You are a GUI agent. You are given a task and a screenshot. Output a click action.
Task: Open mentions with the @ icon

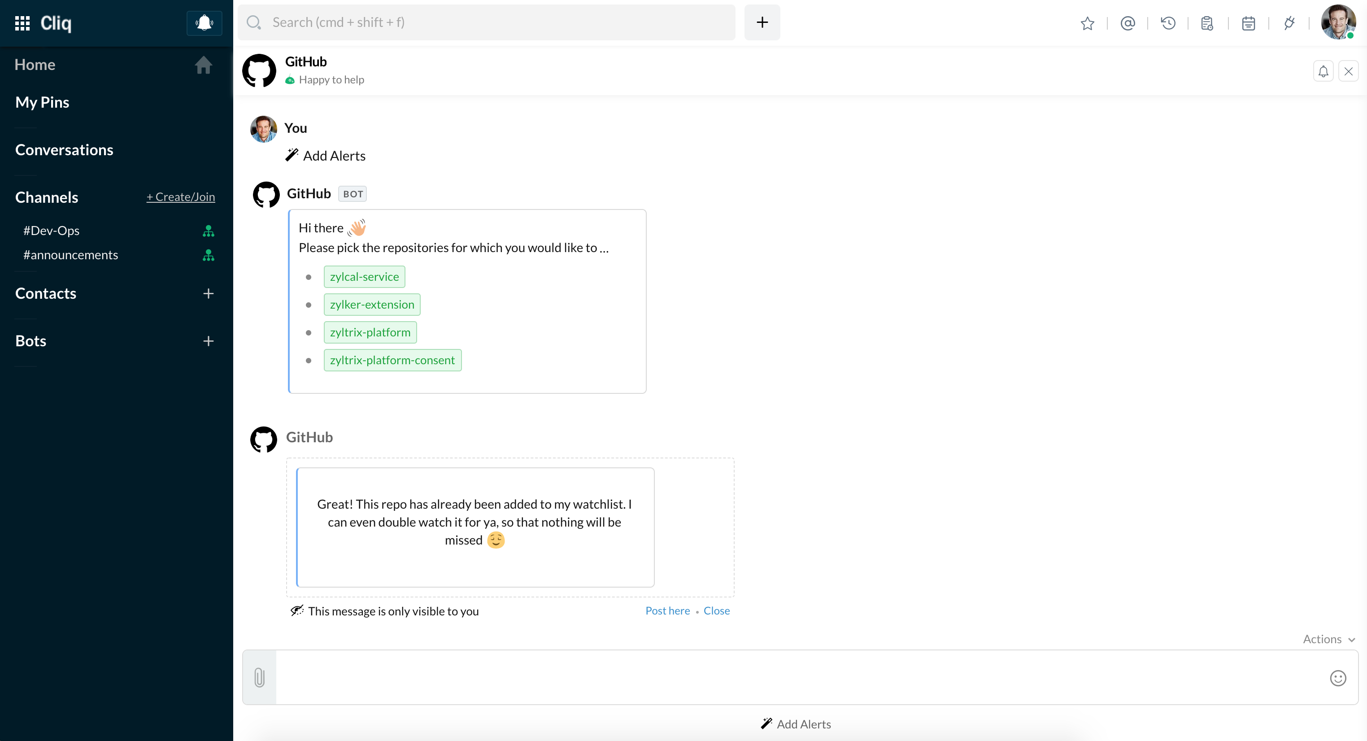pos(1128,23)
